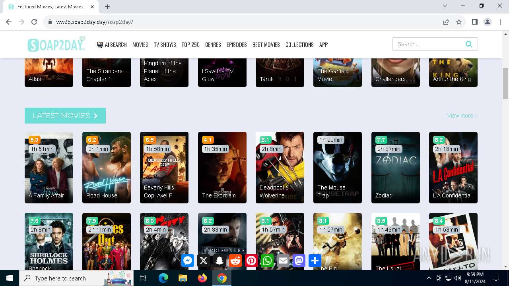Image resolution: width=509 pixels, height=286 pixels.
Task: Open COLLECTIONS page
Action: point(299,44)
